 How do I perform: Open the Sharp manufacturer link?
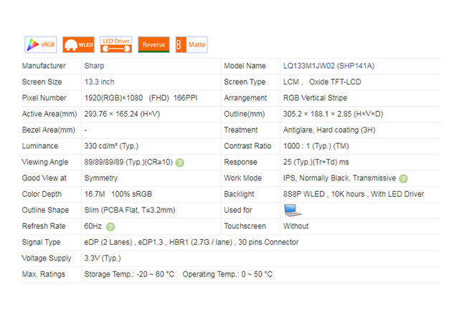pos(94,66)
